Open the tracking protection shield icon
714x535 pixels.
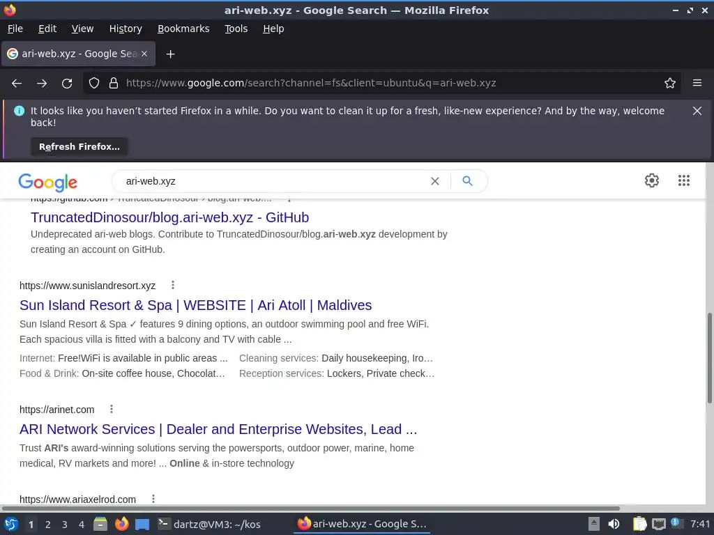click(x=94, y=84)
